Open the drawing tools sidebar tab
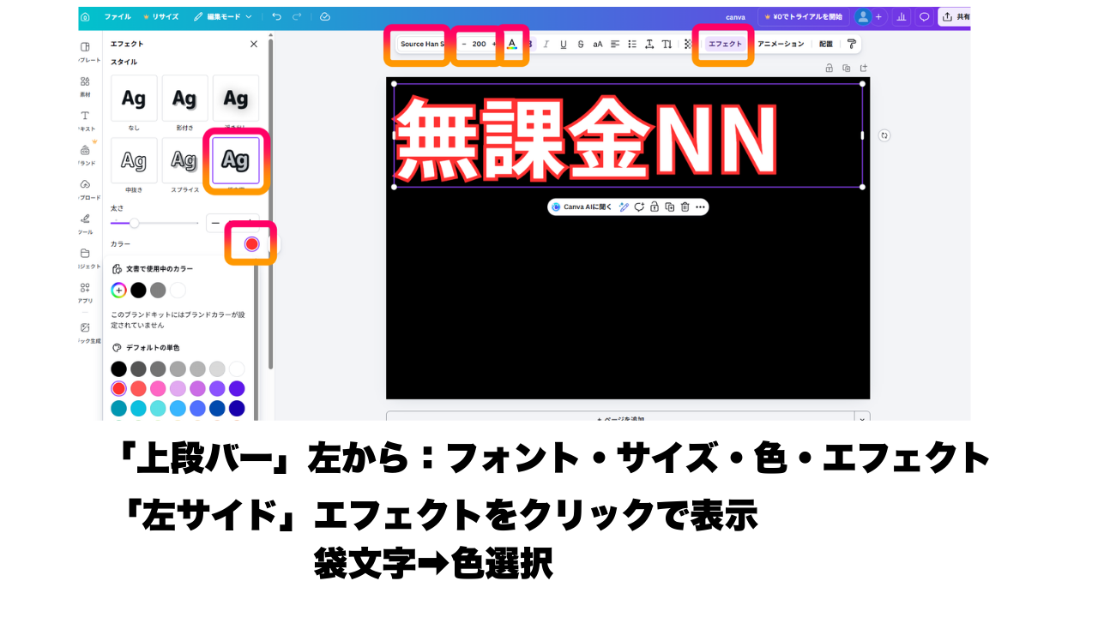 tap(85, 224)
